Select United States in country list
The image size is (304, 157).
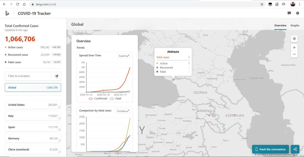pos(33,105)
